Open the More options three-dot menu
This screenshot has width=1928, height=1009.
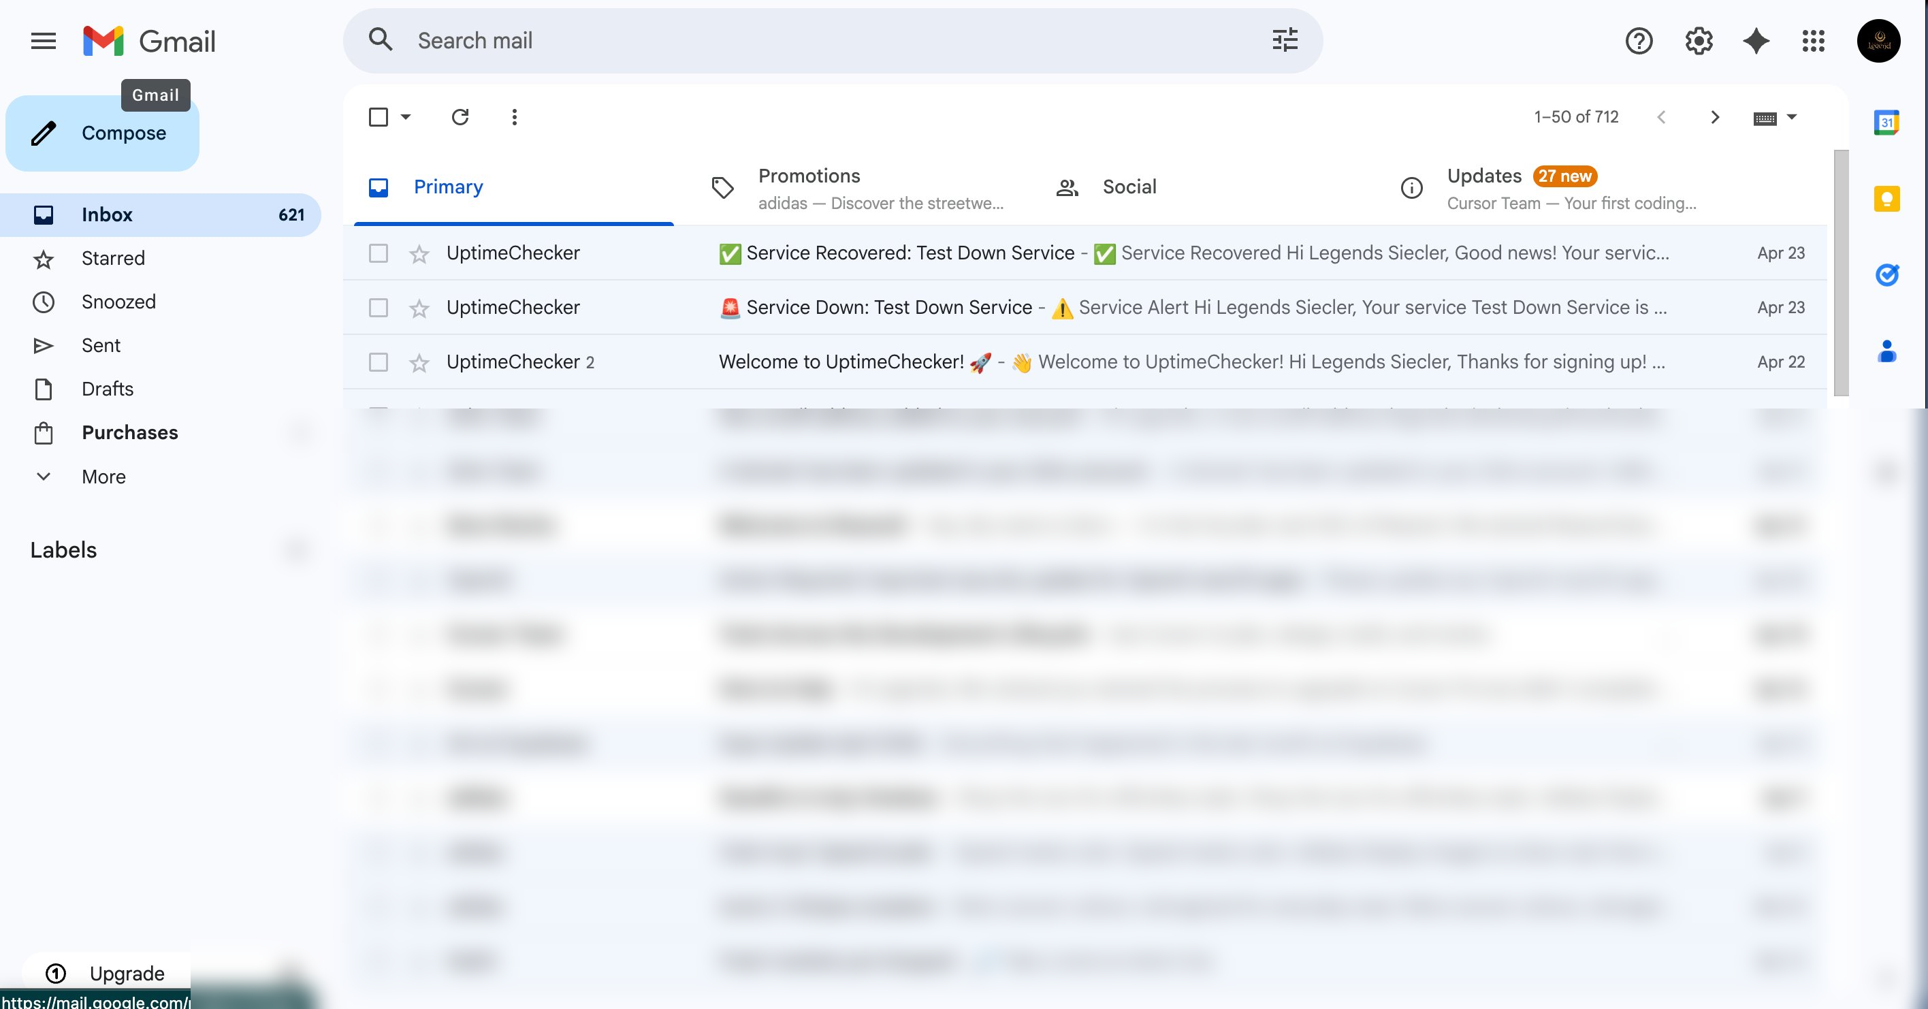pos(513,117)
